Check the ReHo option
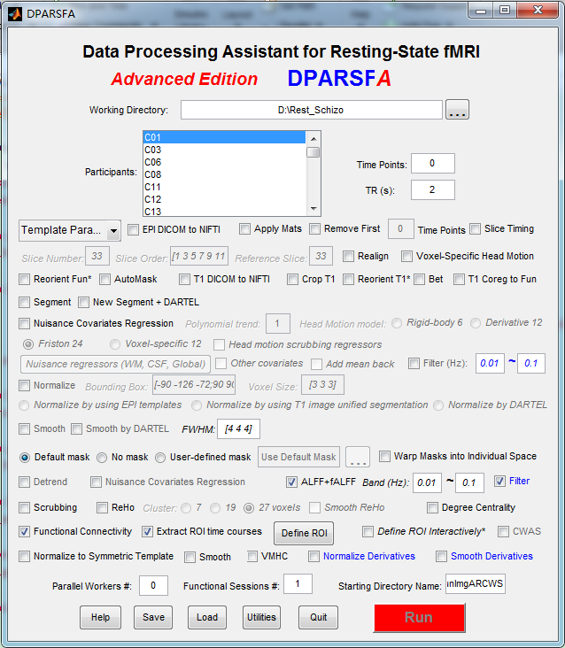The height and width of the screenshot is (648, 565). pos(102,507)
